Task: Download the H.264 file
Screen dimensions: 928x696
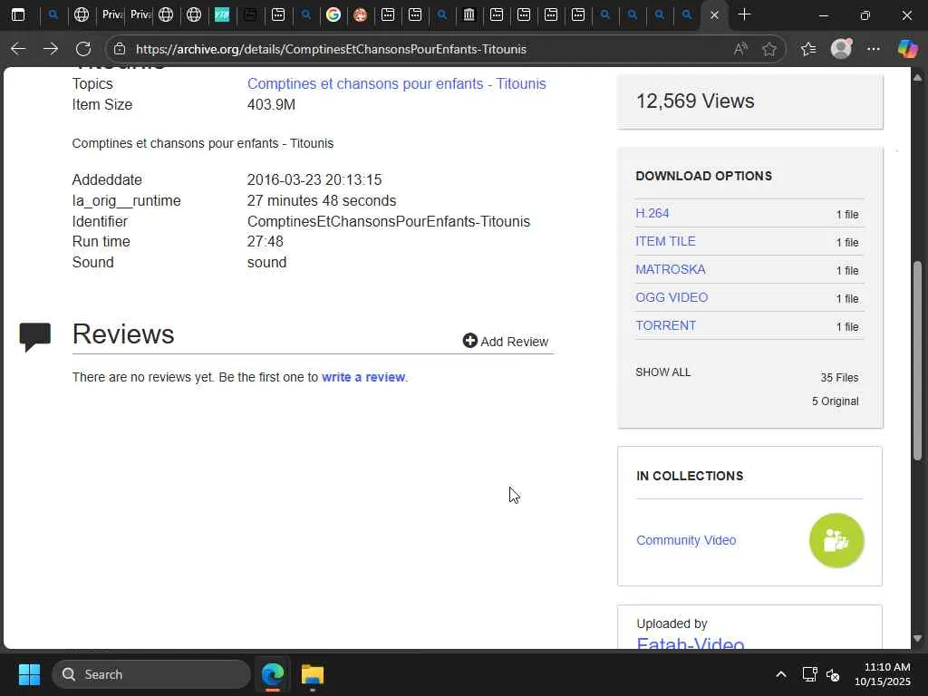Action: (652, 214)
